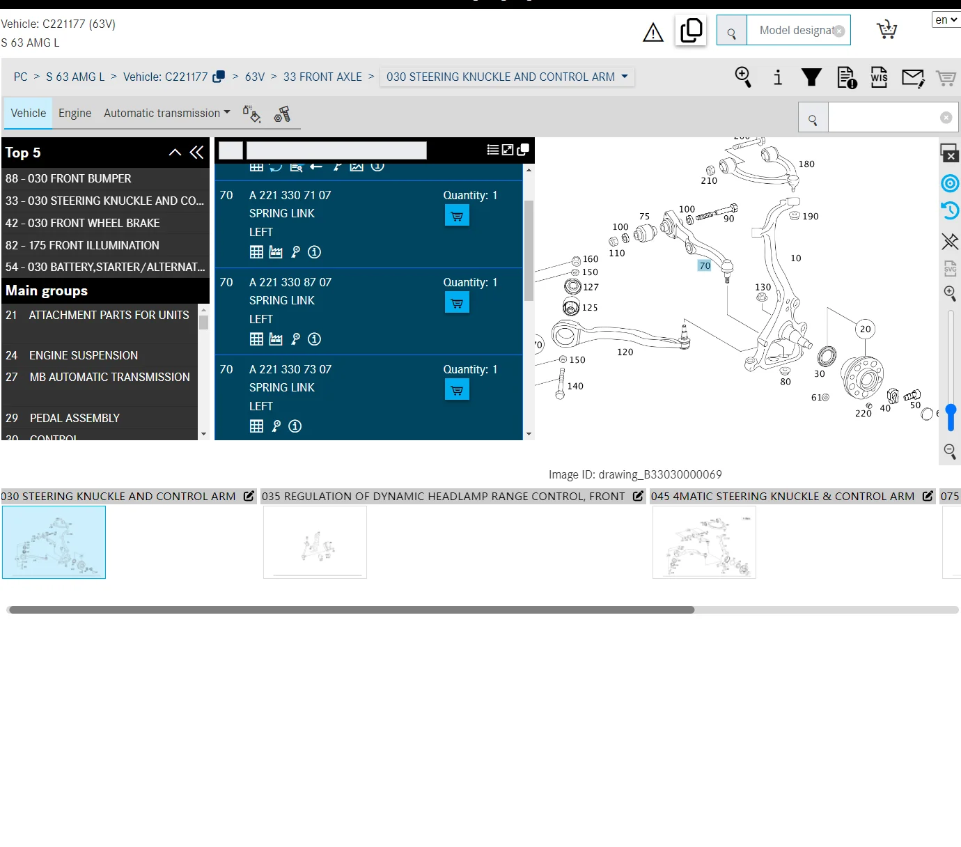Zoom in on the parts drawing

(x=950, y=293)
